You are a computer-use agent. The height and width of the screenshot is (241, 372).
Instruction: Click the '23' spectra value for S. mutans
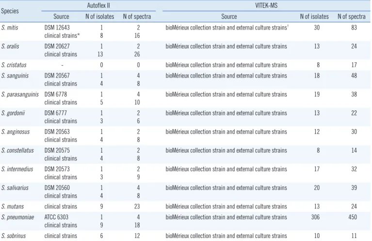[x=137, y=207]
